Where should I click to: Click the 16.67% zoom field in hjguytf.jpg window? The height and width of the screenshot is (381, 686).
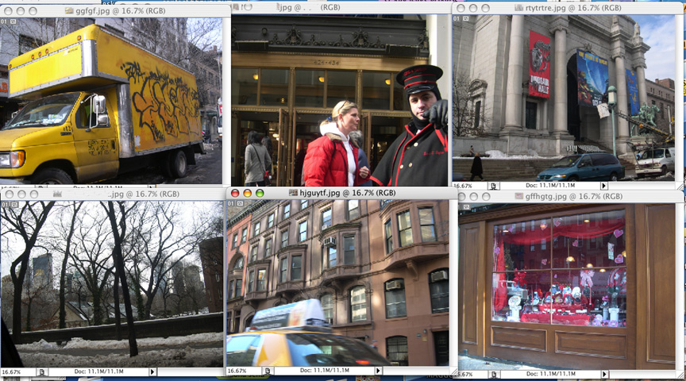(x=238, y=371)
